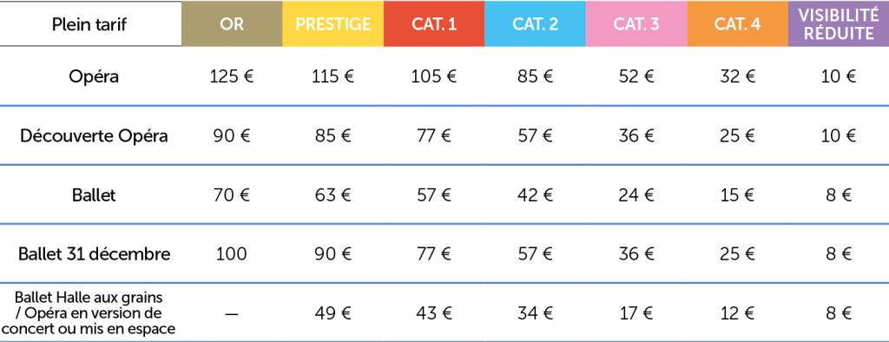
Task: Click the 115 € Opéra Prestige price
Action: pyautogui.click(x=333, y=76)
